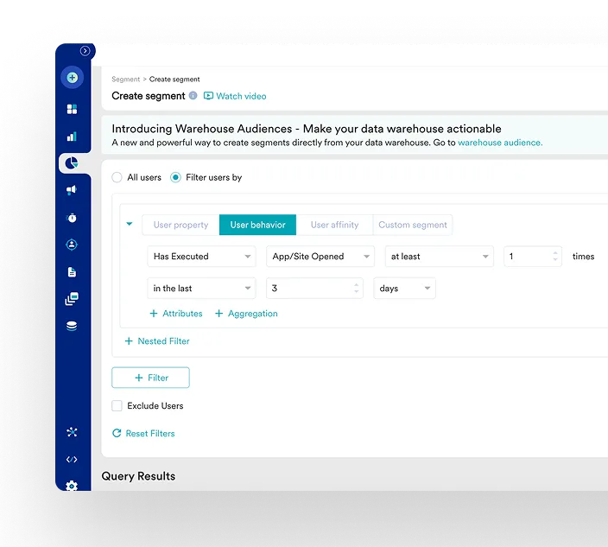Open the code brackets icon in sidebar
608x547 pixels.
[72, 460]
